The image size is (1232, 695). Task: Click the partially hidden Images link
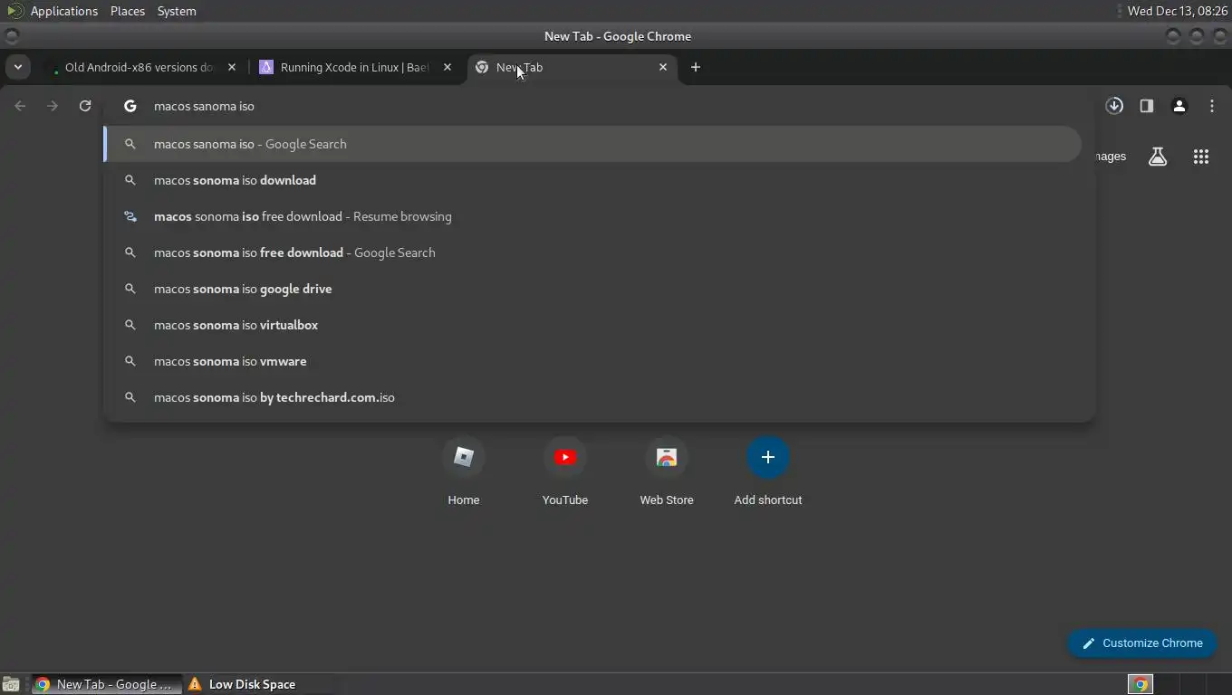tap(1111, 157)
